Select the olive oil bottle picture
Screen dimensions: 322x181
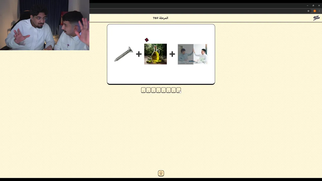tap(155, 54)
